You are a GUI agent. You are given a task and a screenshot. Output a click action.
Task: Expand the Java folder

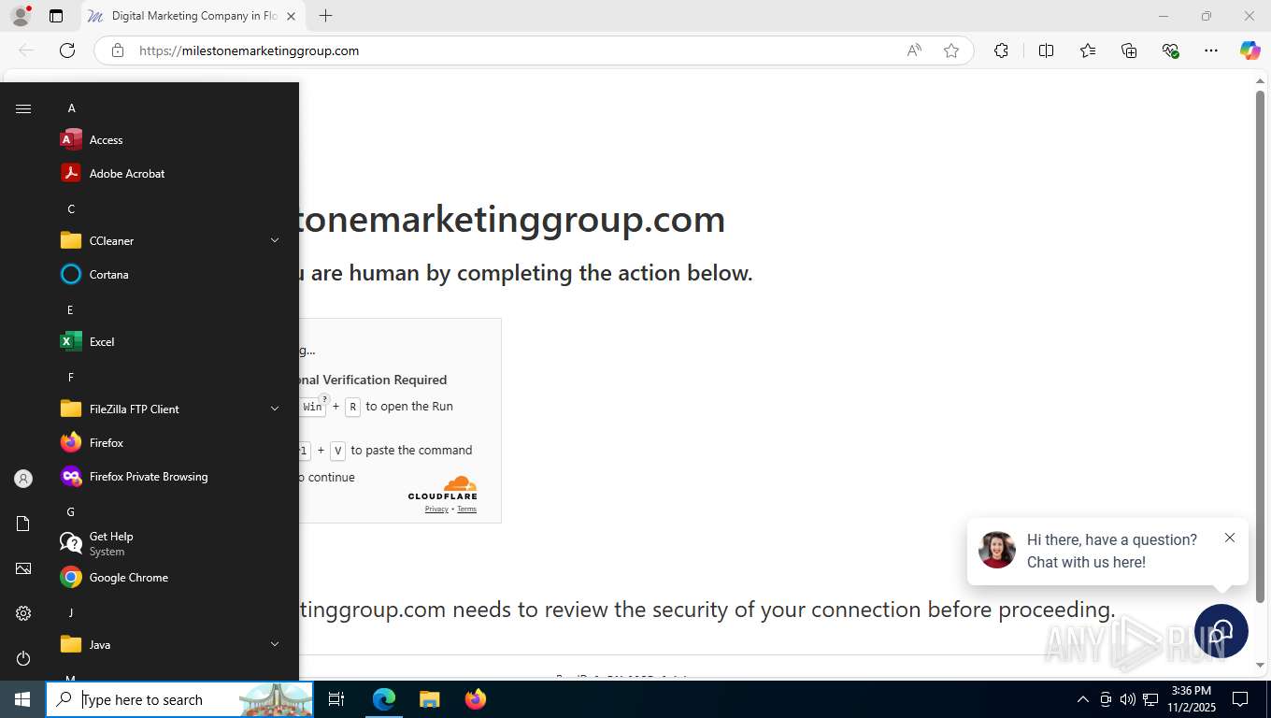pyautogui.click(x=275, y=645)
